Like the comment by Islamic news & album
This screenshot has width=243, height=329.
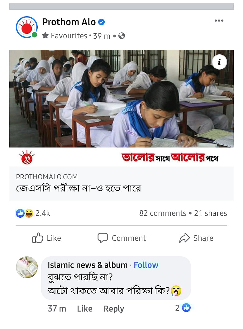click(x=84, y=309)
